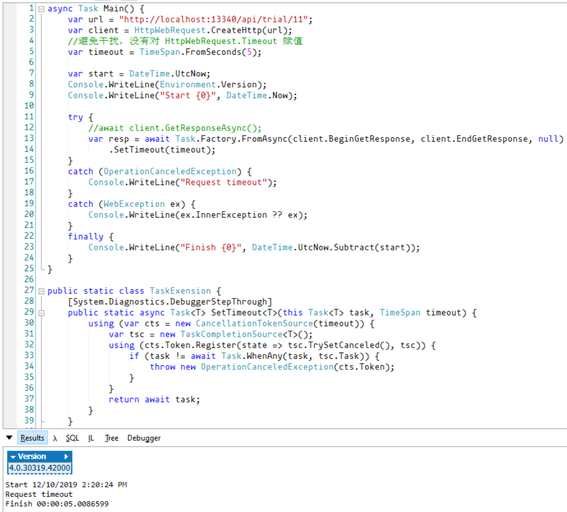Click the finally keyword on line 22
The height and width of the screenshot is (512, 567).
point(86,237)
